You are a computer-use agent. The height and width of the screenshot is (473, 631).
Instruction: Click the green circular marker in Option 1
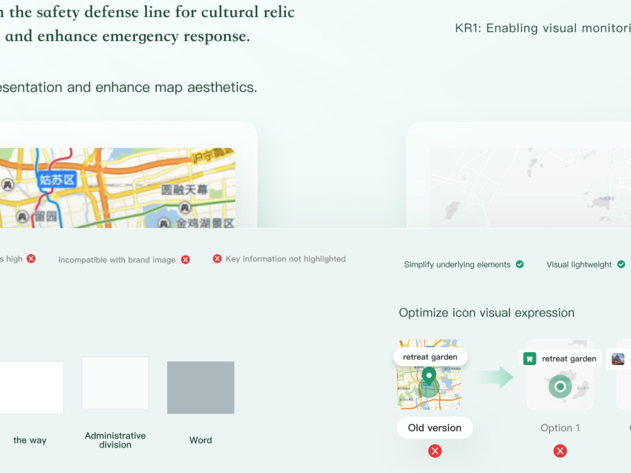click(x=560, y=387)
